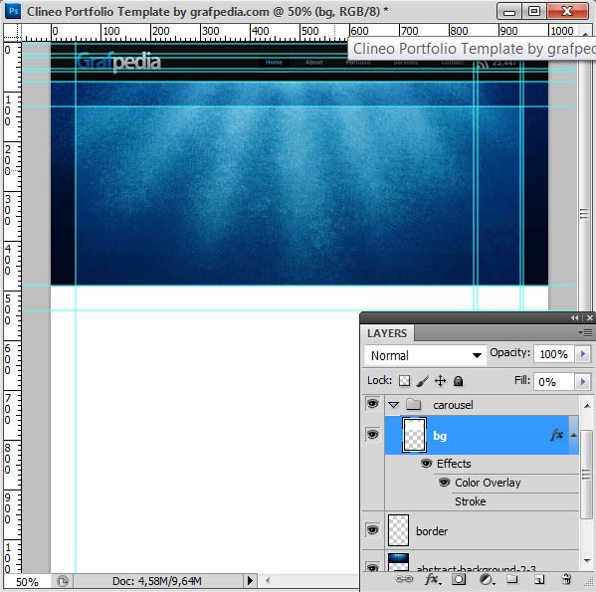Click the Photoshop Ps icon in title bar
Viewport: 596px width, 592px height.
(13, 11)
